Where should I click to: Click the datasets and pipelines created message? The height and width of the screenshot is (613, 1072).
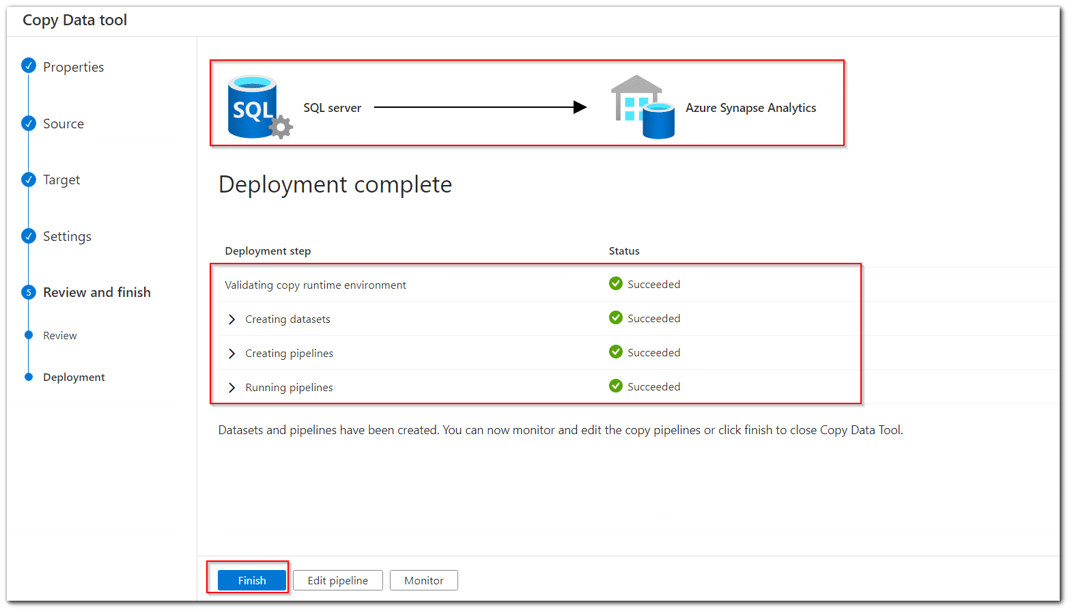[561, 430]
